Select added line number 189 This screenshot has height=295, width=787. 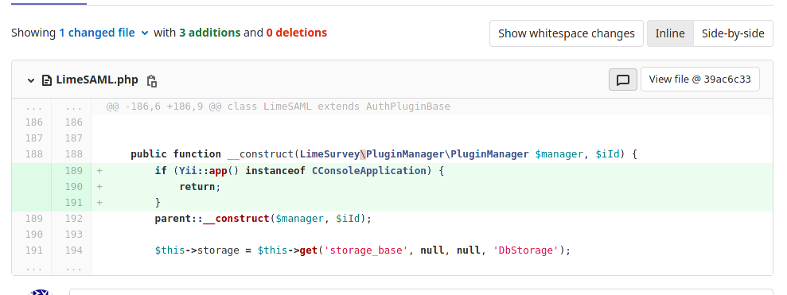pos(74,171)
